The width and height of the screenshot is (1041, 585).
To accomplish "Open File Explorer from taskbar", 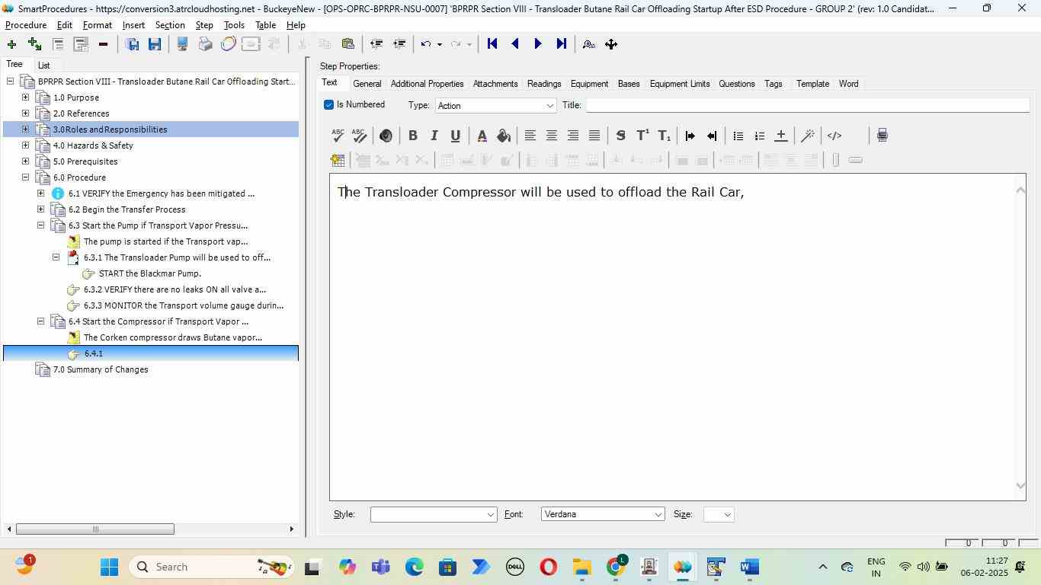I will click(x=582, y=567).
